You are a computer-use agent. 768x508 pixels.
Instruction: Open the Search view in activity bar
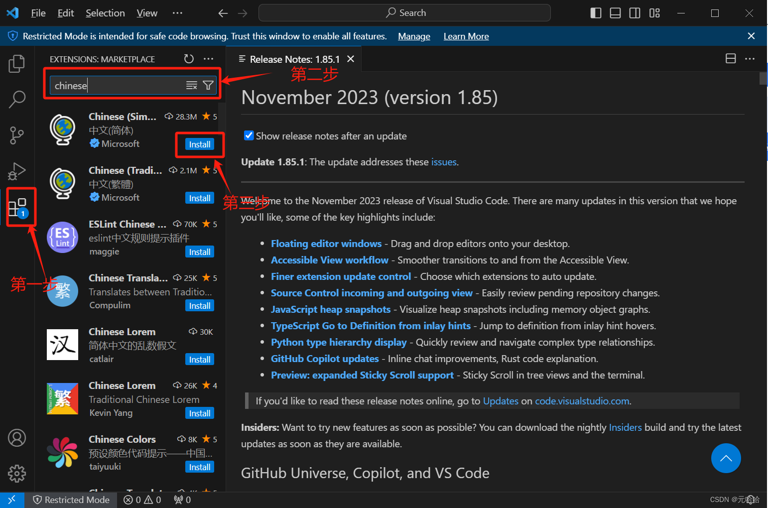pyautogui.click(x=16, y=99)
